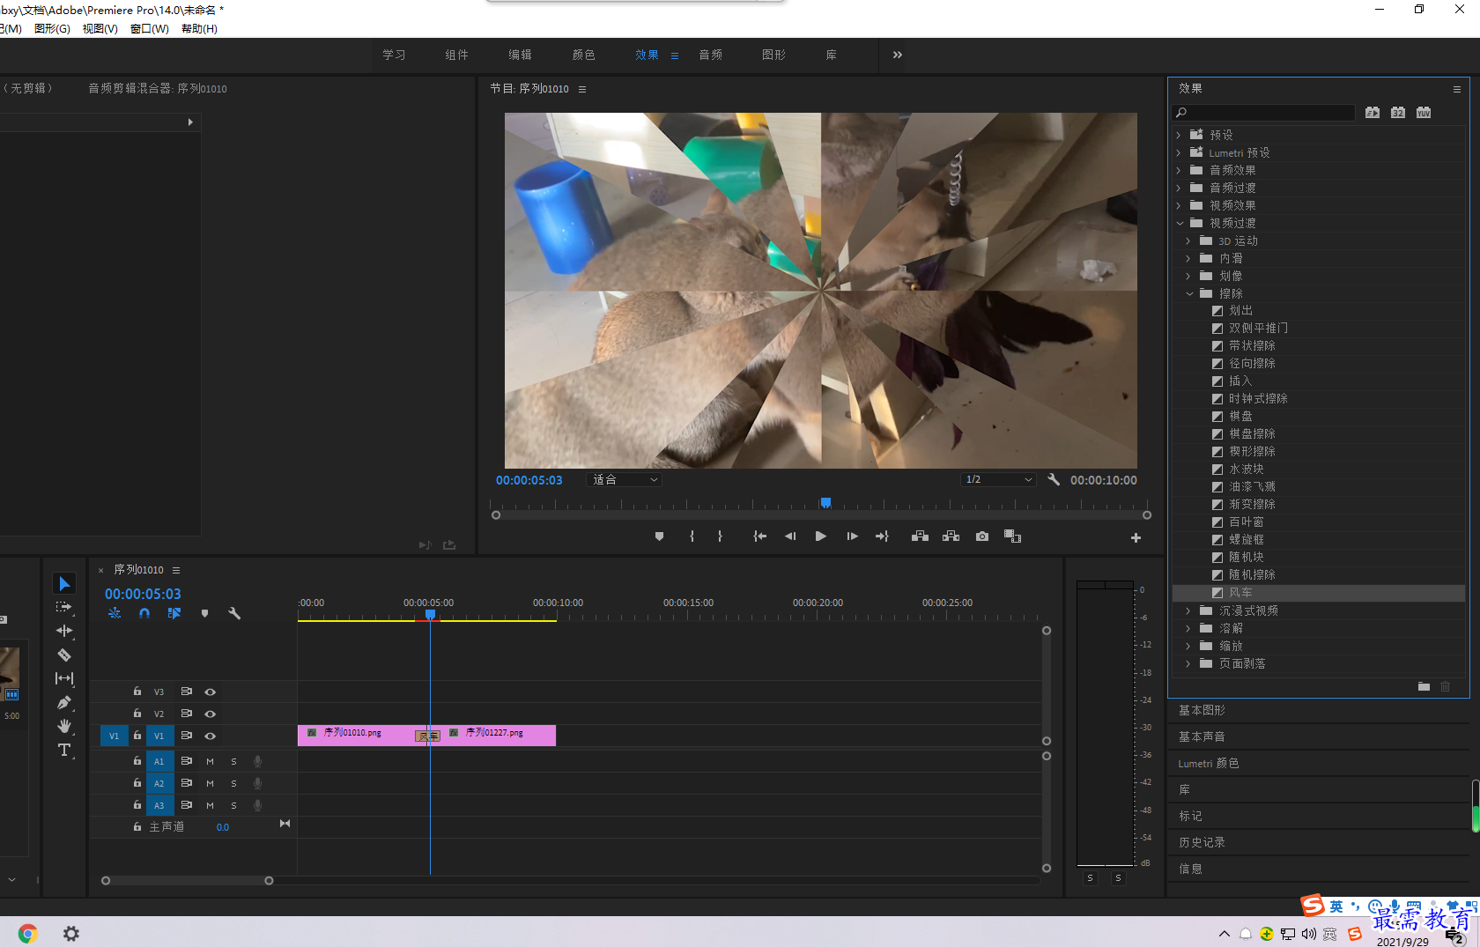Open the zoom level dropdown showing 适合
This screenshot has width=1480, height=947.
(624, 480)
